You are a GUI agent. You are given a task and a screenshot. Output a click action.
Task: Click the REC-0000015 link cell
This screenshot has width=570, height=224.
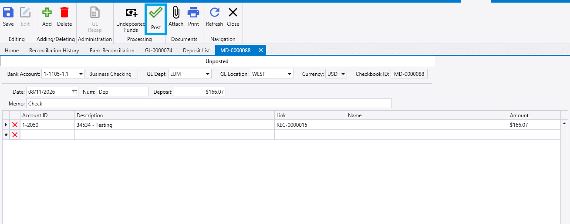pyautogui.click(x=310, y=125)
